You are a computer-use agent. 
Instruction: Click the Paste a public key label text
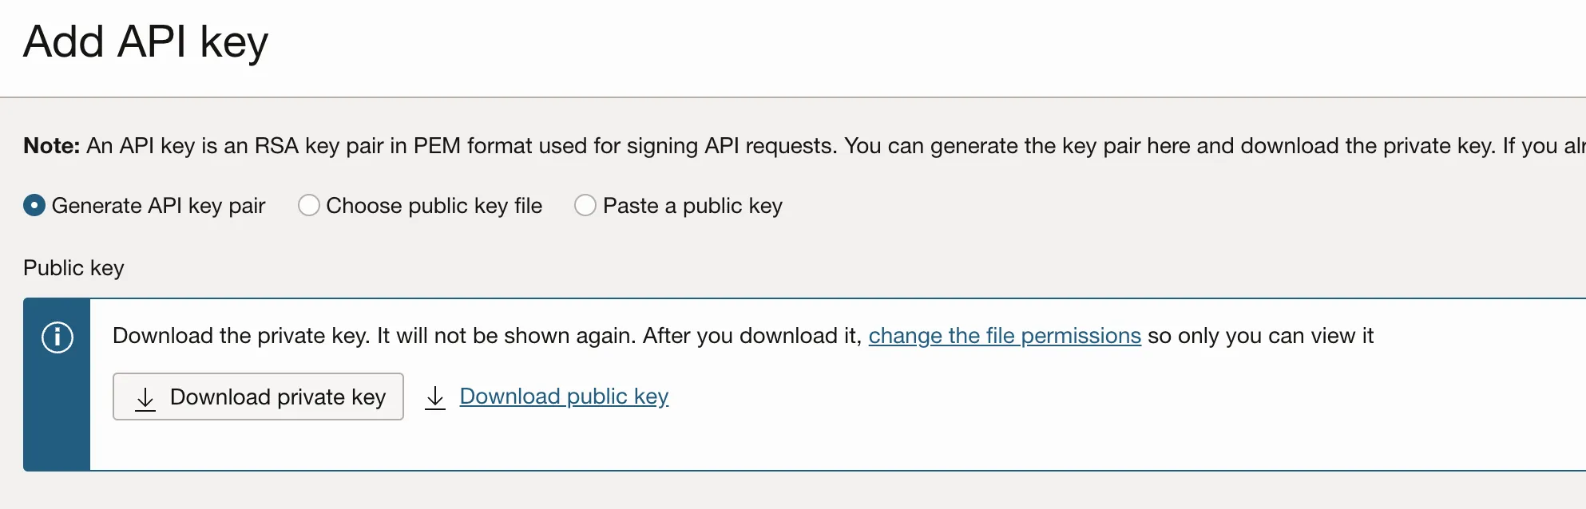click(692, 206)
